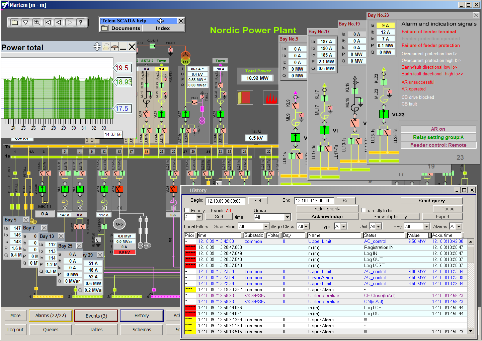
Task: Enable the Priority checkbox in History
Action: coord(187,210)
